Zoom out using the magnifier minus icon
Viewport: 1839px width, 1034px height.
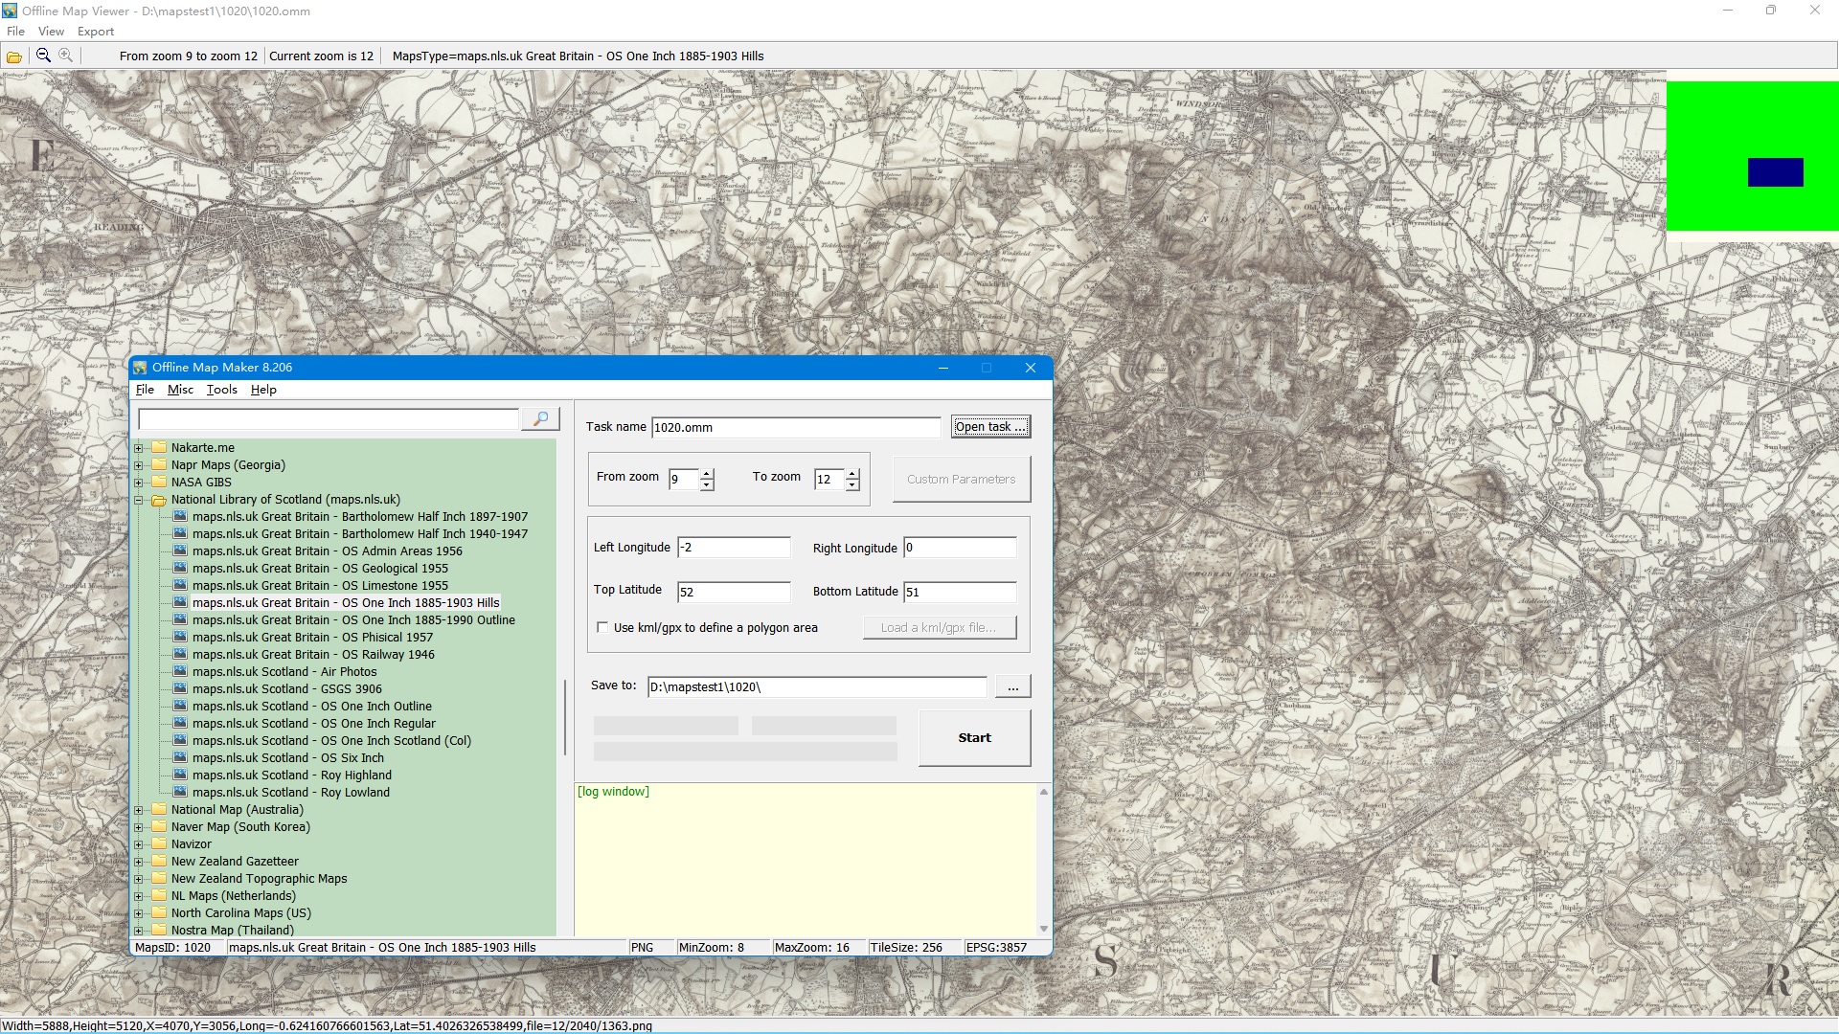tap(43, 56)
